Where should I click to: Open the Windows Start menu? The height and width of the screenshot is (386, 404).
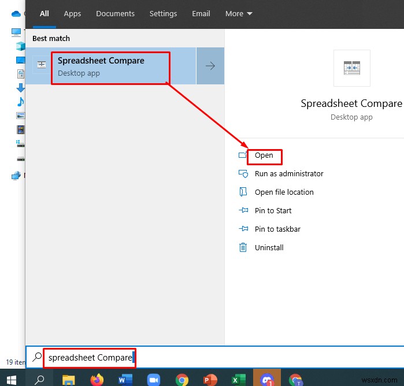pyautogui.click(x=12, y=380)
